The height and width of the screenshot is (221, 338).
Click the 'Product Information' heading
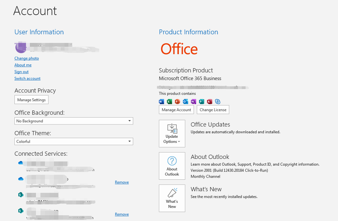(x=189, y=32)
